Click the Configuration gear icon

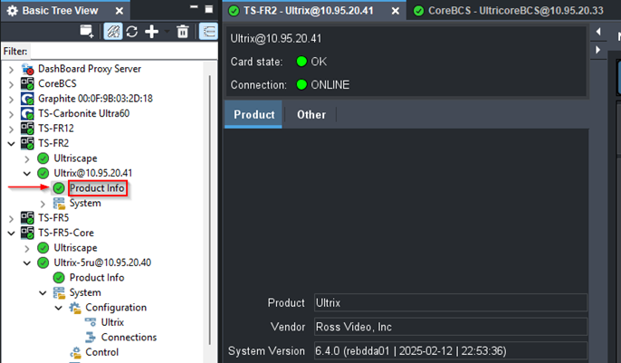pos(75,308)
